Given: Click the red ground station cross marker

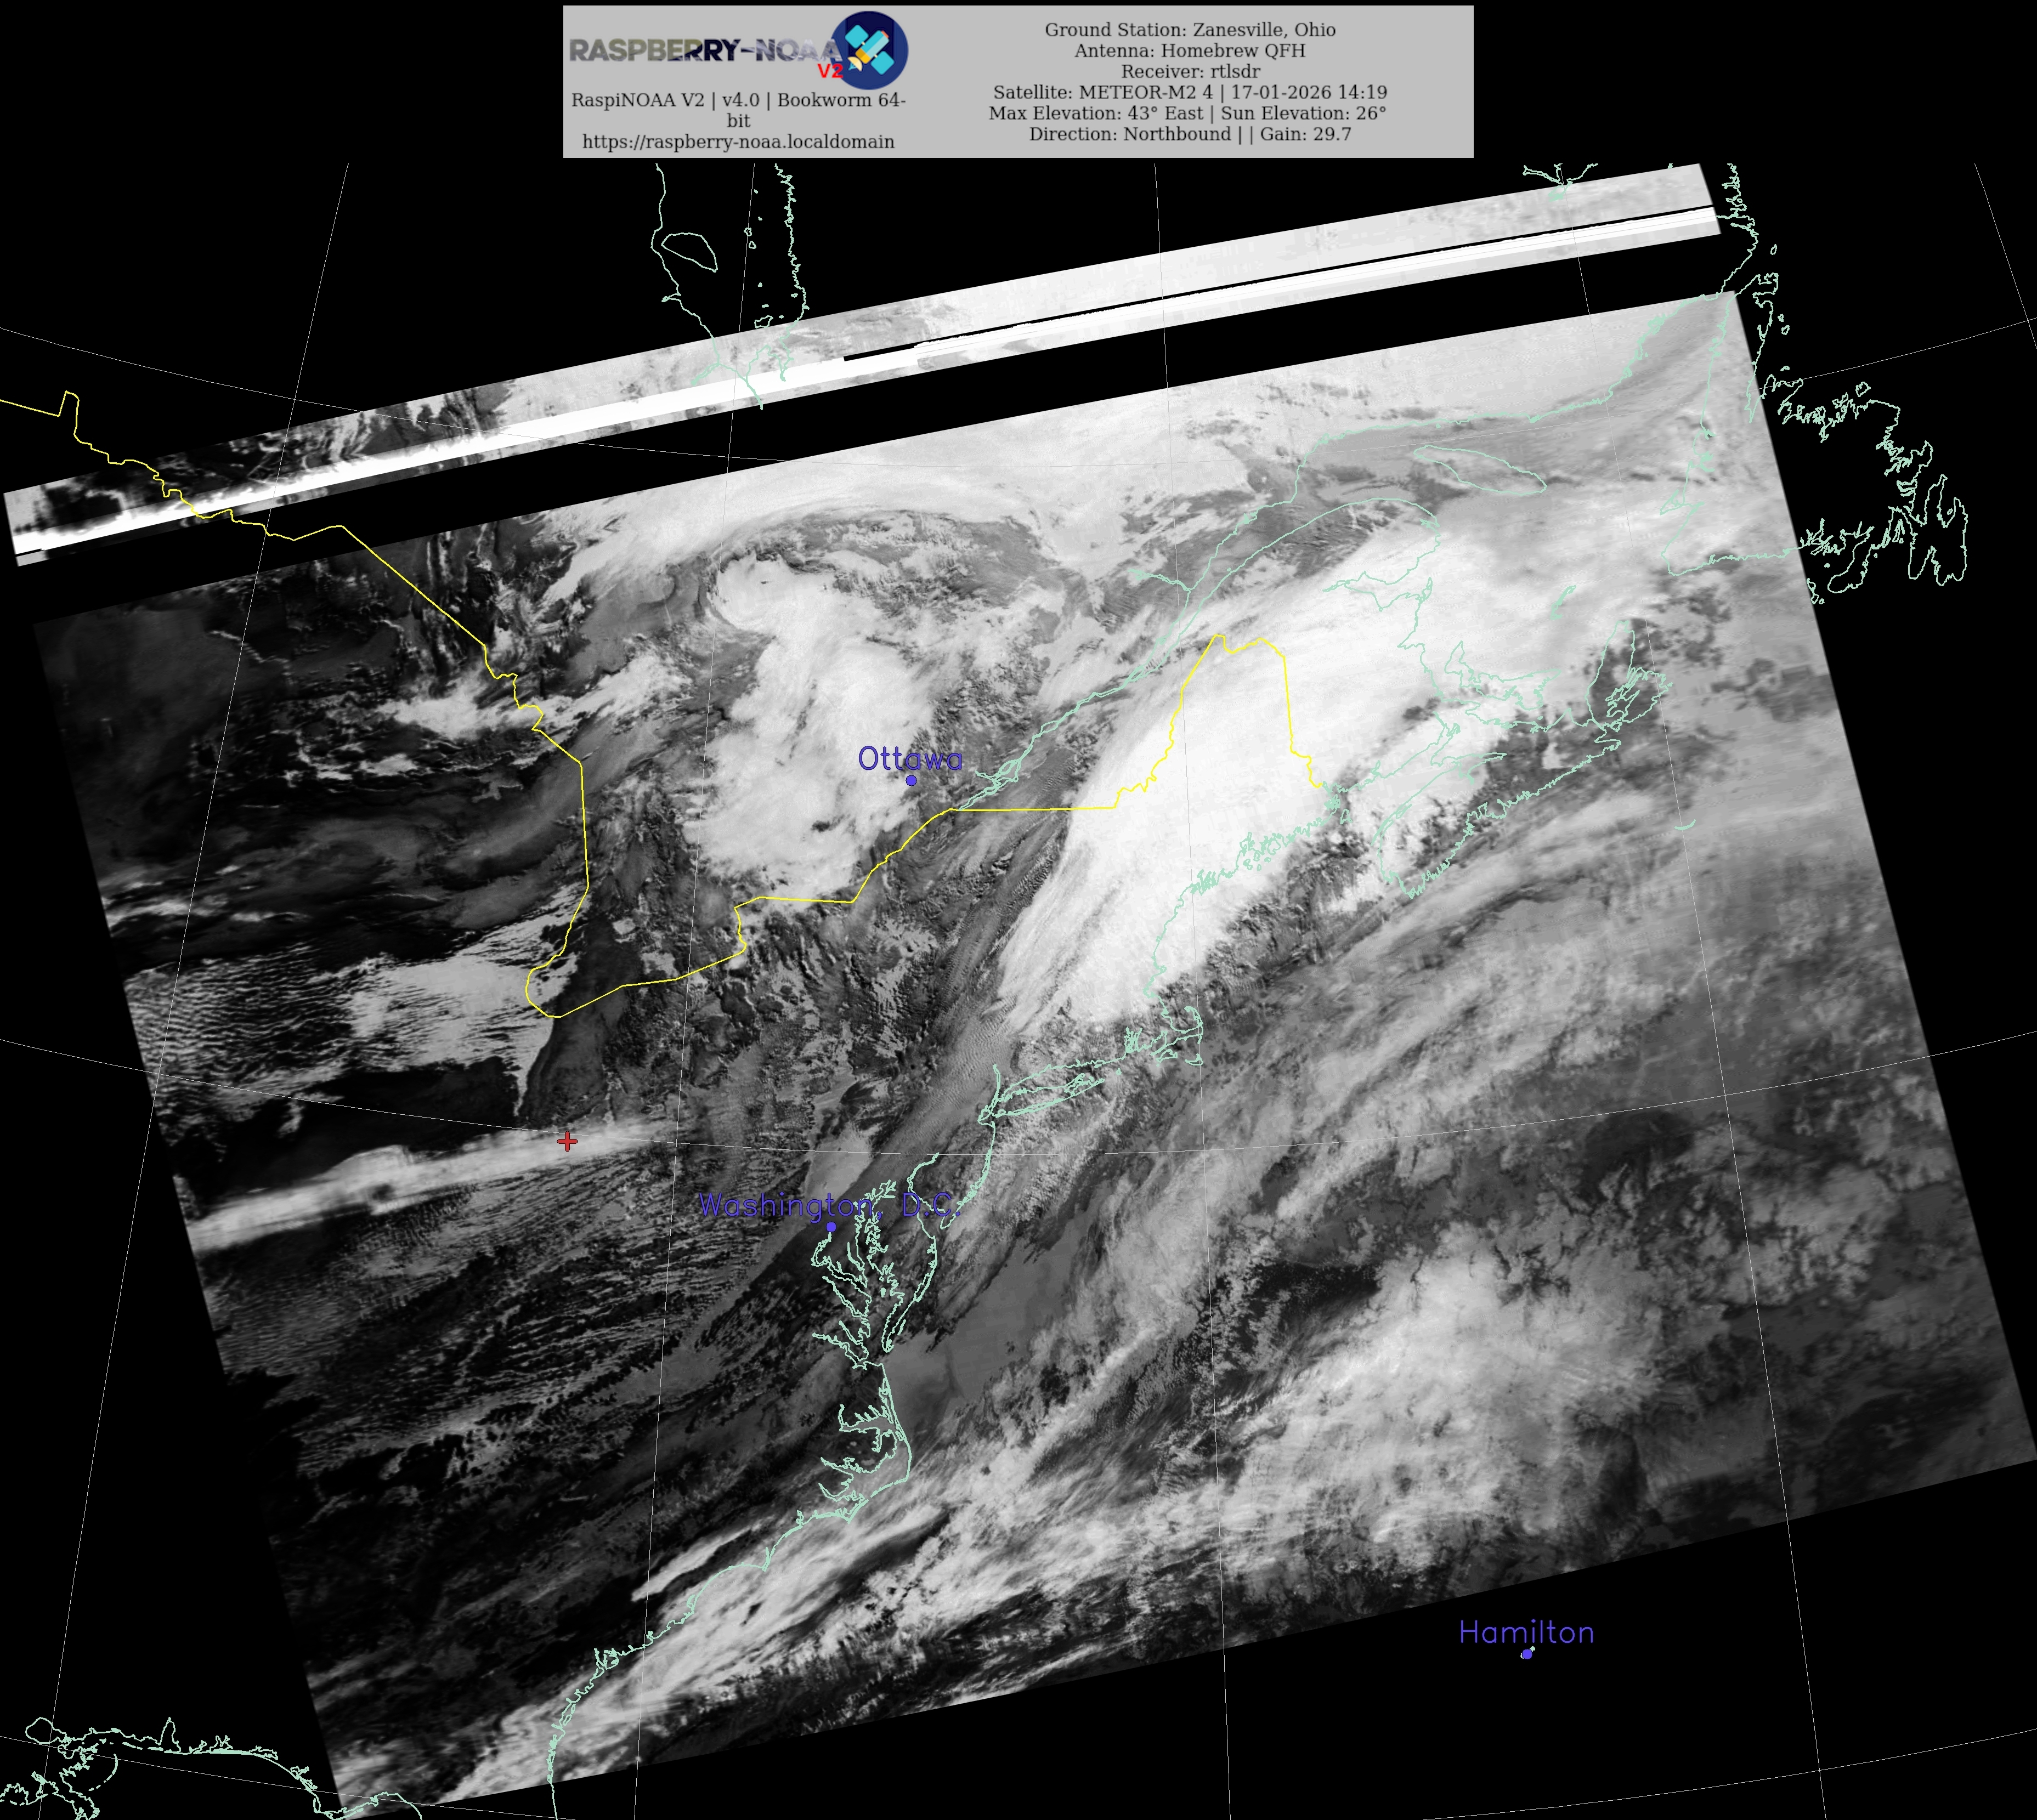Looking at the screenshot, I should (x=567, y=1140).
